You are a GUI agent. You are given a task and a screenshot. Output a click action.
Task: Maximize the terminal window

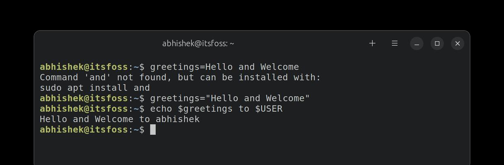coord(437,43)
